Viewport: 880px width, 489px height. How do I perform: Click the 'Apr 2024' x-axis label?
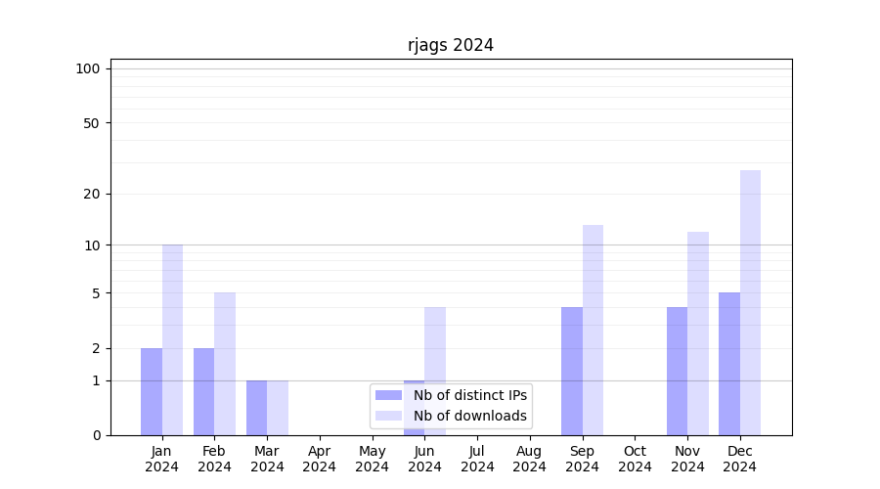[x=320, y=459]
